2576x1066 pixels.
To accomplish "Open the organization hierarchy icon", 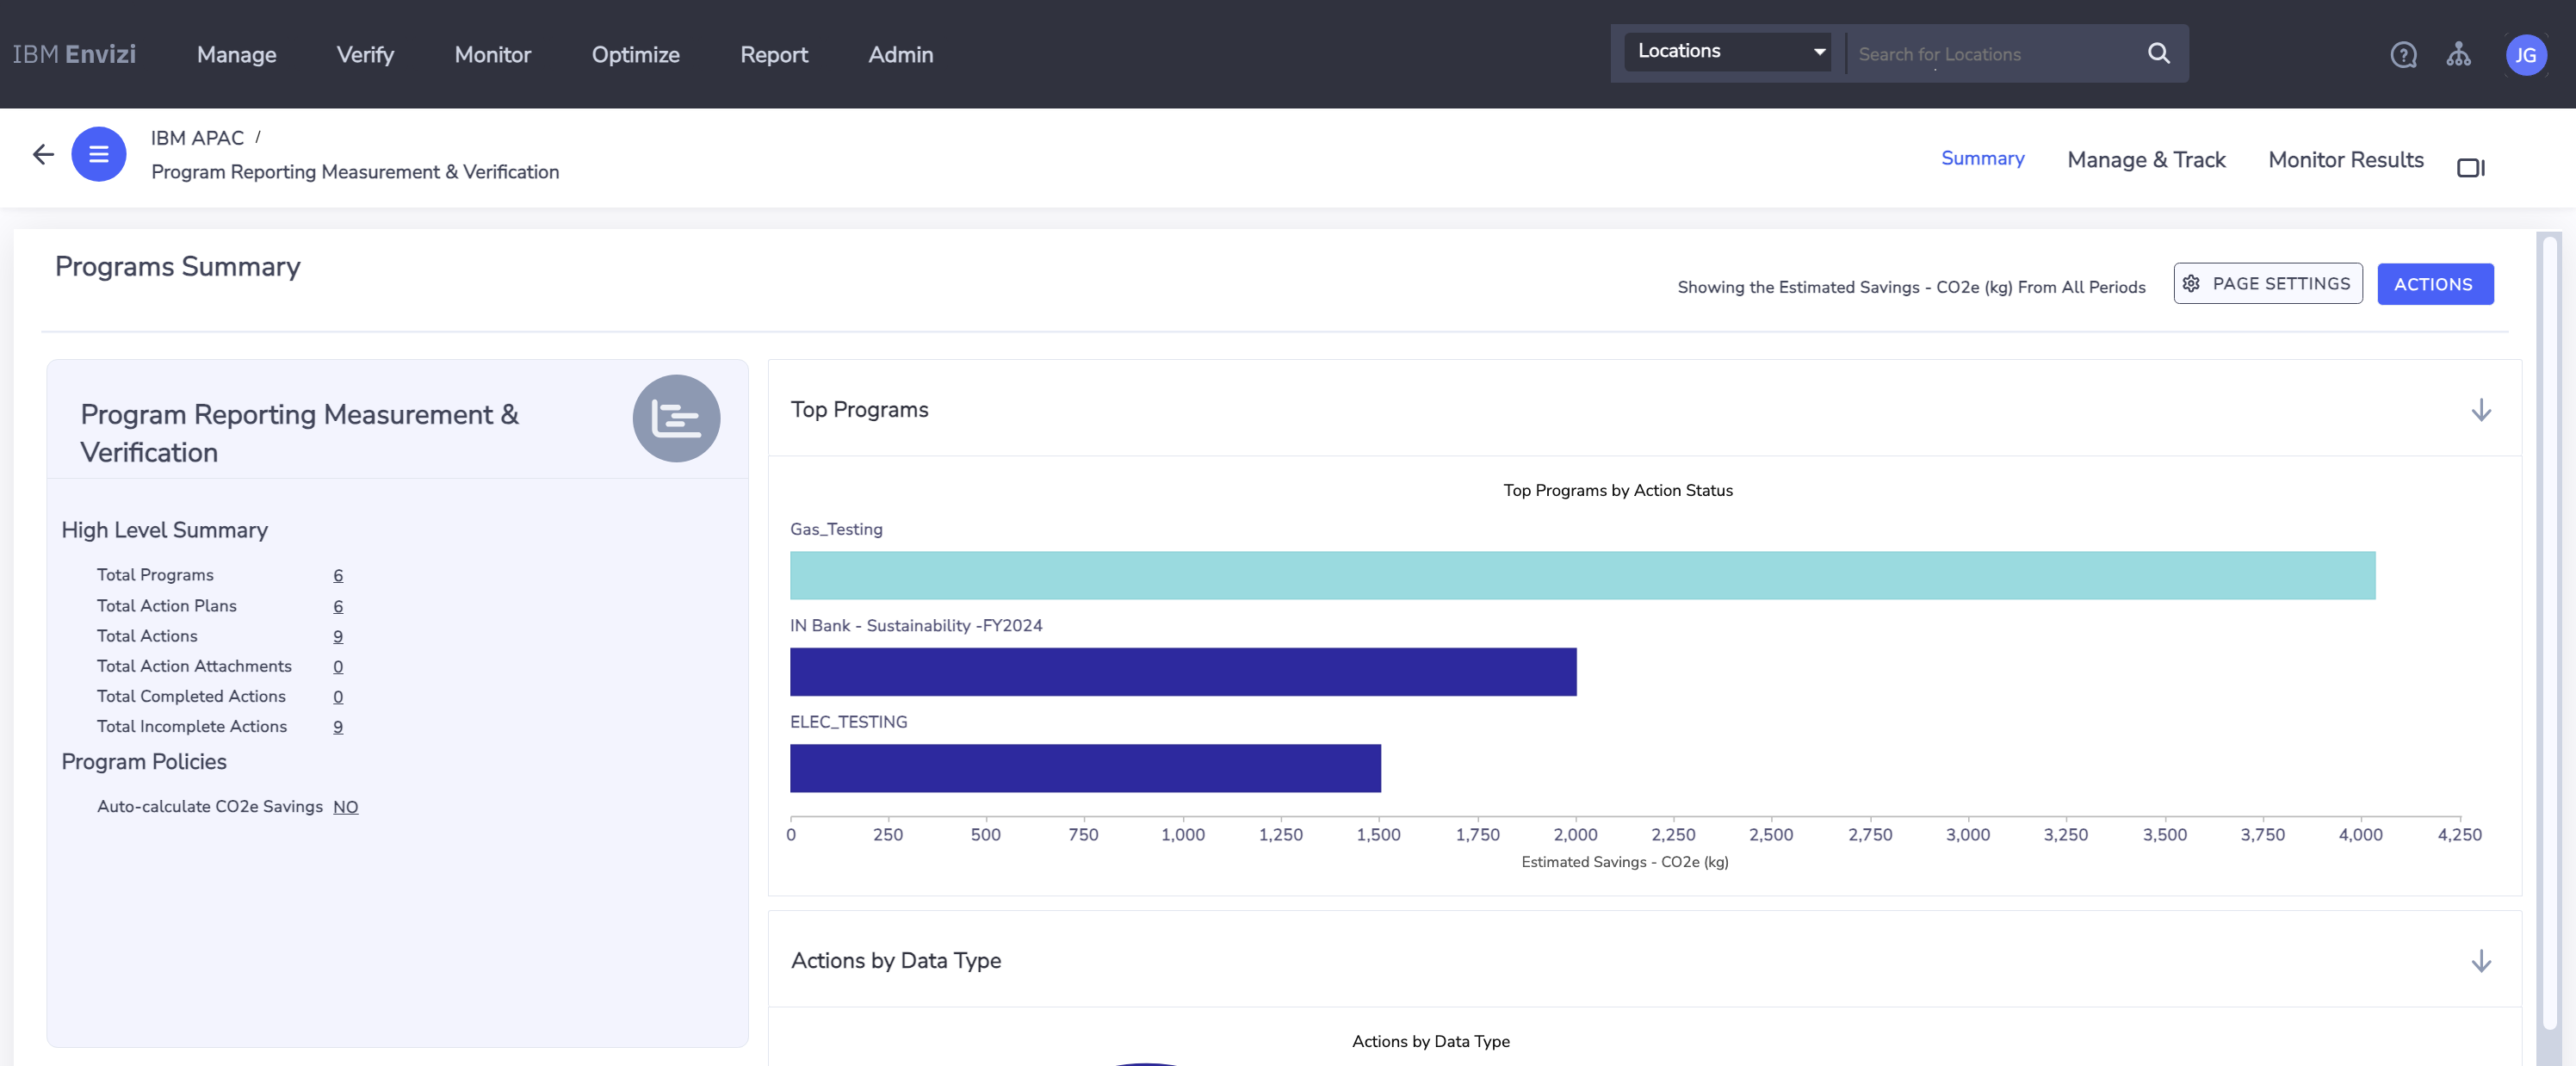I will point(2458,55).
